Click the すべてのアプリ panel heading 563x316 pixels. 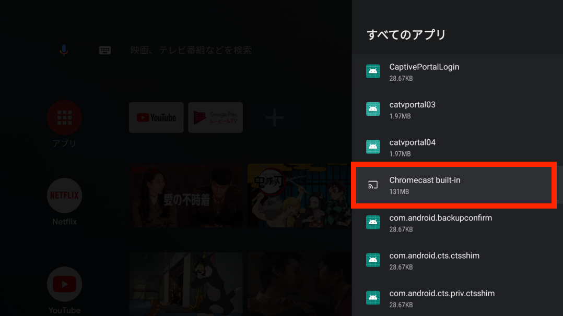pyautogui.click(x=406, y=35)
